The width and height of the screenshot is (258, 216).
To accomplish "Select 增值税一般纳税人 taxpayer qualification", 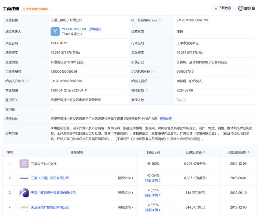I will coord(189,81).
